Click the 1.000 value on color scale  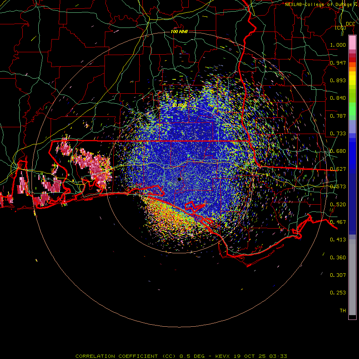(338, 45)
